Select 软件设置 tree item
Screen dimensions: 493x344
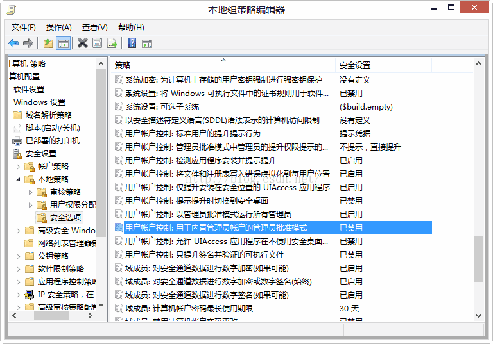(29, 90)
